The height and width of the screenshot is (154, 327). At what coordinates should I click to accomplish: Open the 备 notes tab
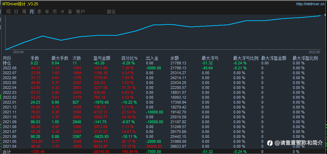pyautogui.click(x=70, y=12)
